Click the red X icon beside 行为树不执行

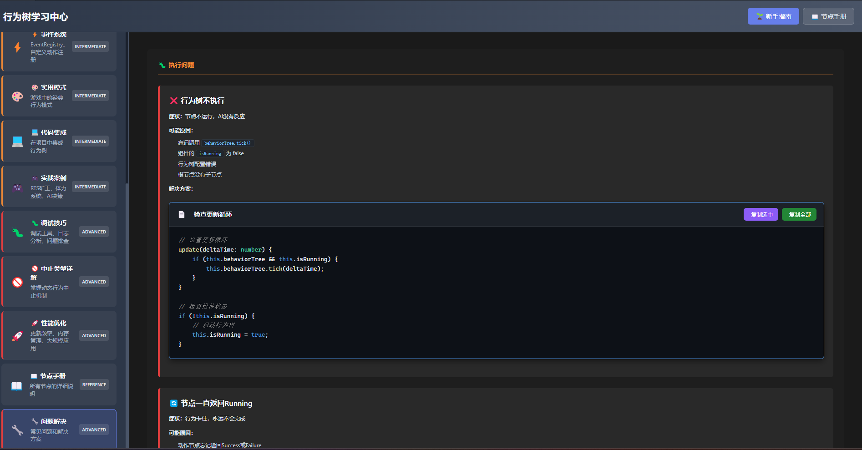(173, 101)
